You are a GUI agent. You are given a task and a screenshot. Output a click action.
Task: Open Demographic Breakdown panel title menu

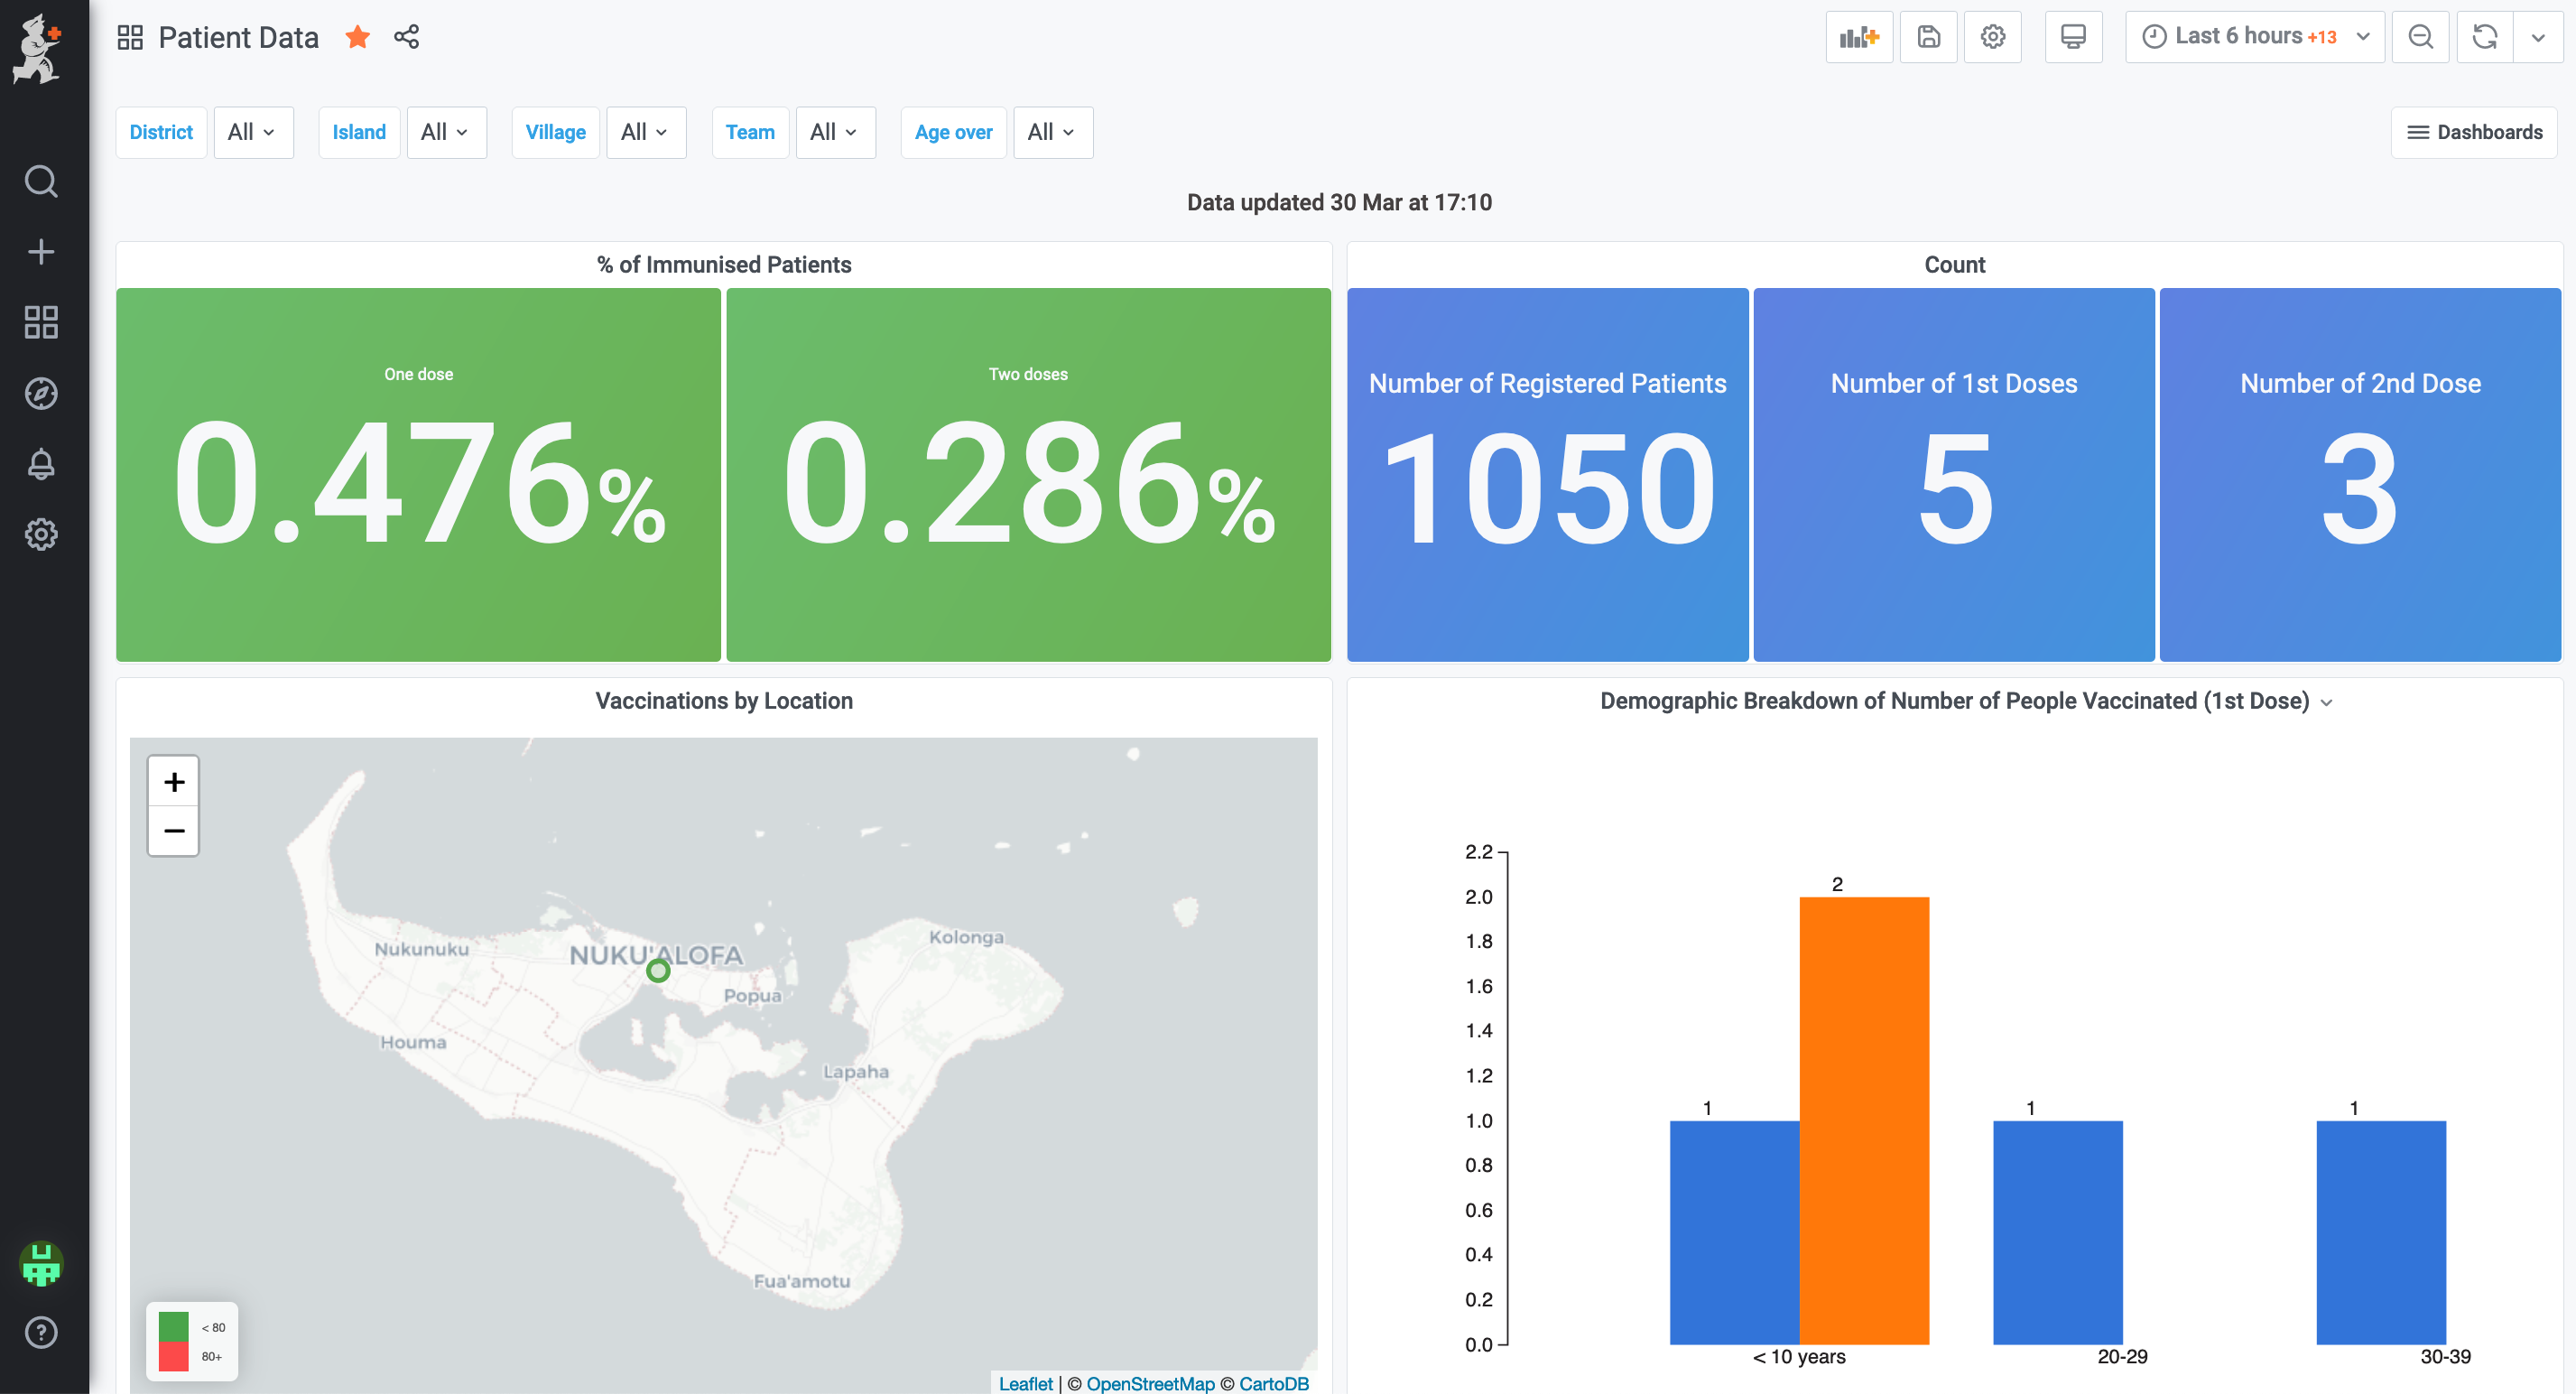1955,701
